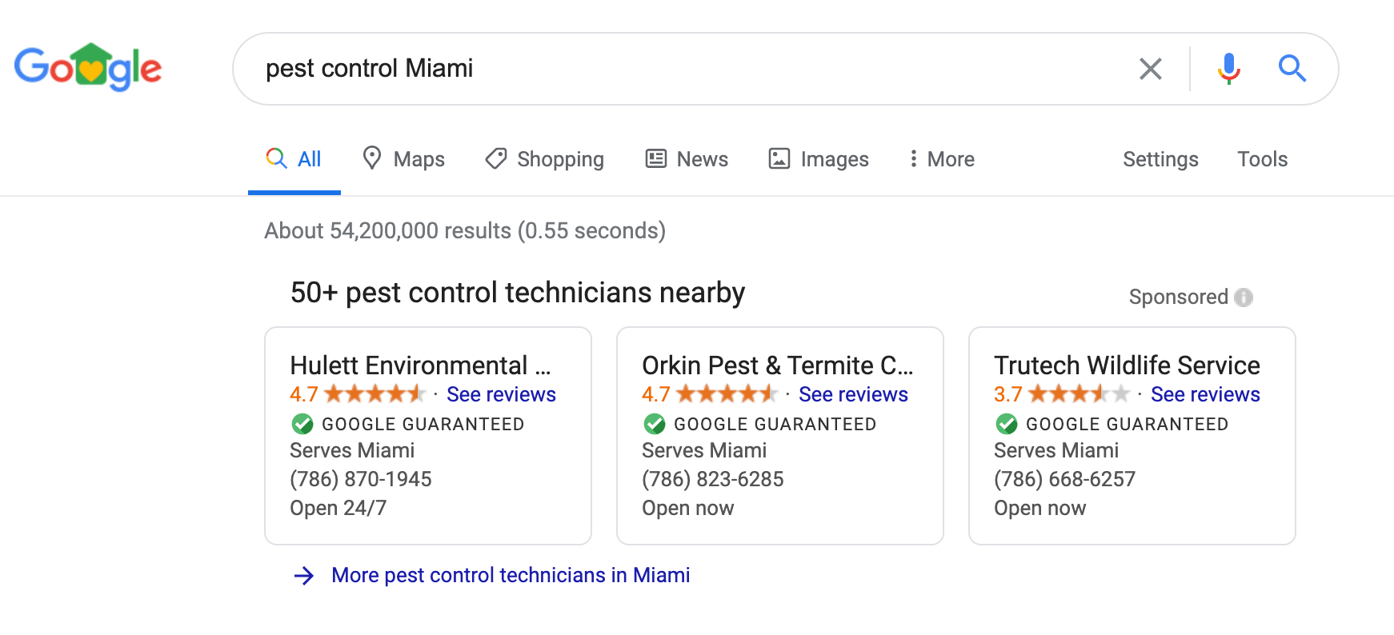Click arrow icon beside More pest control technicians
The width and height of the screenshot is (1394, 635).
coord(304,576)
